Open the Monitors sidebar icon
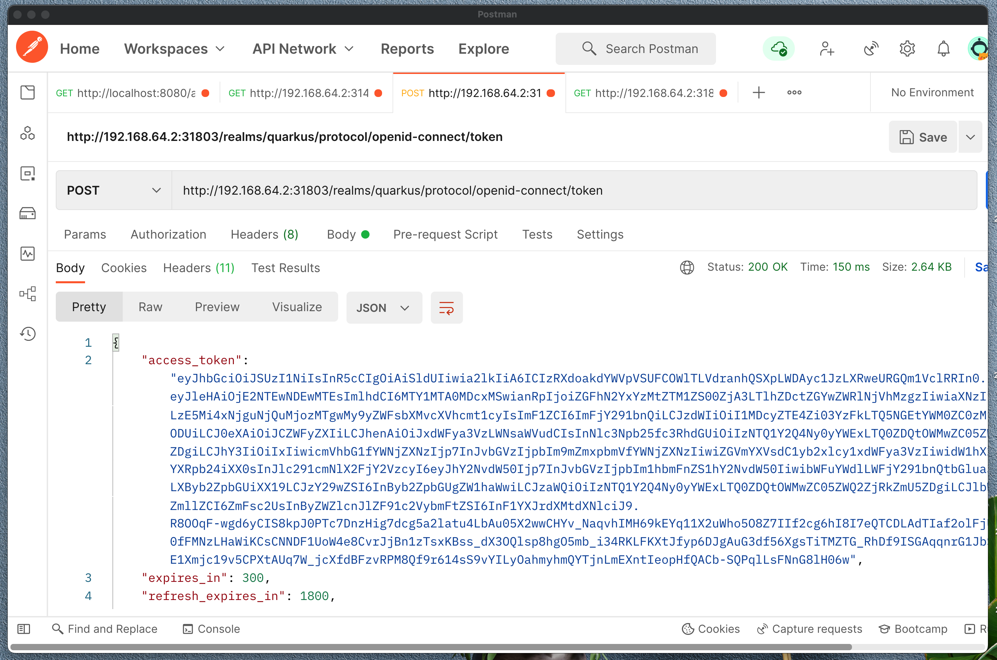This screenshot has width=997, height=660. tap(27, 253)
